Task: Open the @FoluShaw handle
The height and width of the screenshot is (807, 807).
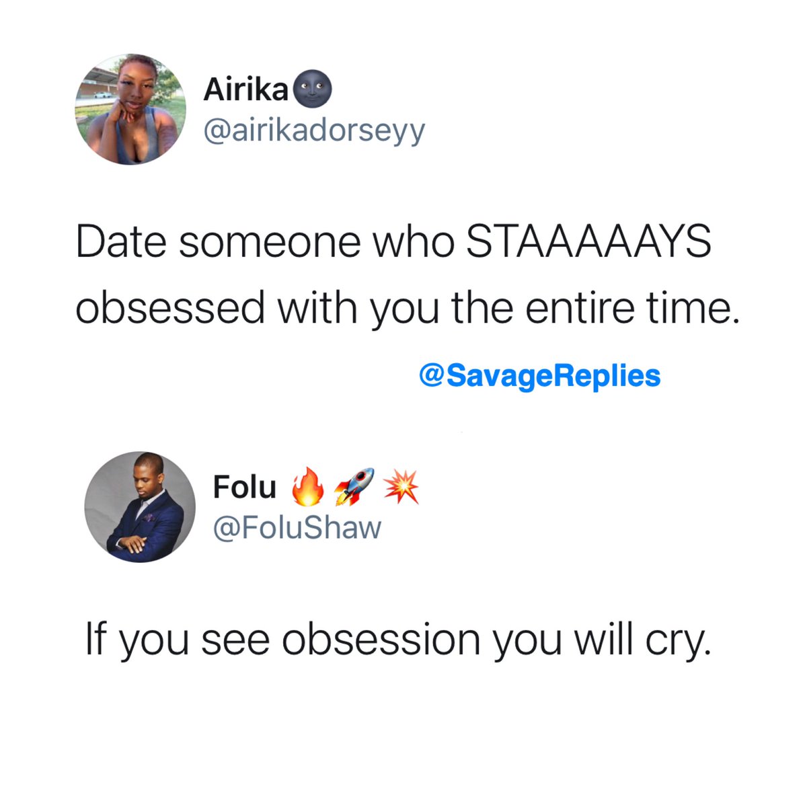Action: click(297, 528)
